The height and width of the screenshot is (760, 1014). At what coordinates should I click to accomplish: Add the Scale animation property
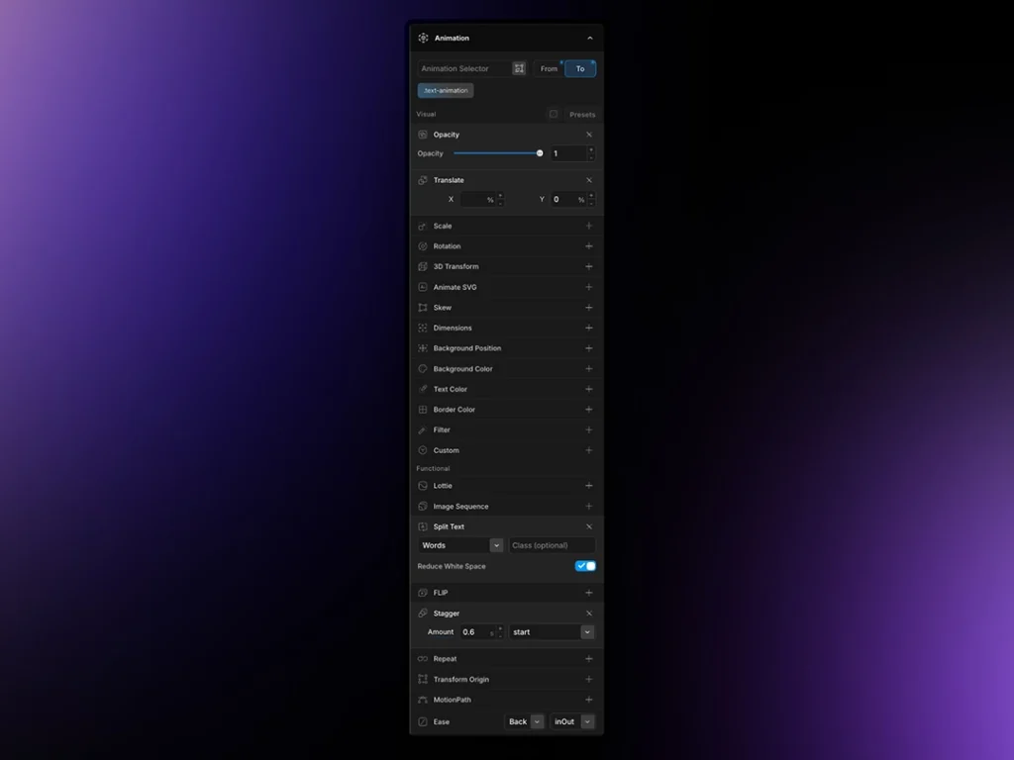pyautogui.click(x=589, y=226)
